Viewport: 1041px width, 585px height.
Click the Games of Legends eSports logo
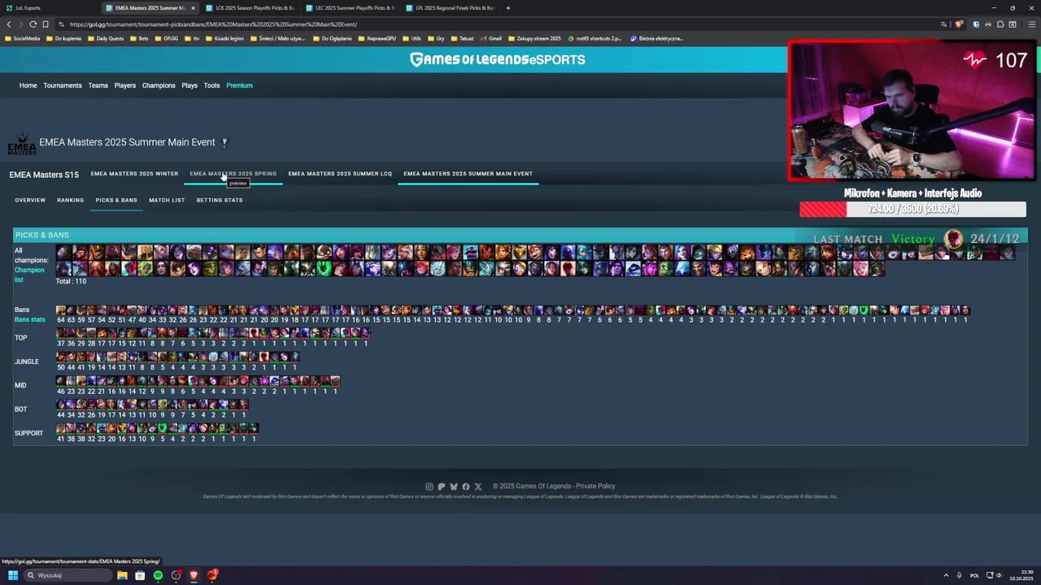497,59
